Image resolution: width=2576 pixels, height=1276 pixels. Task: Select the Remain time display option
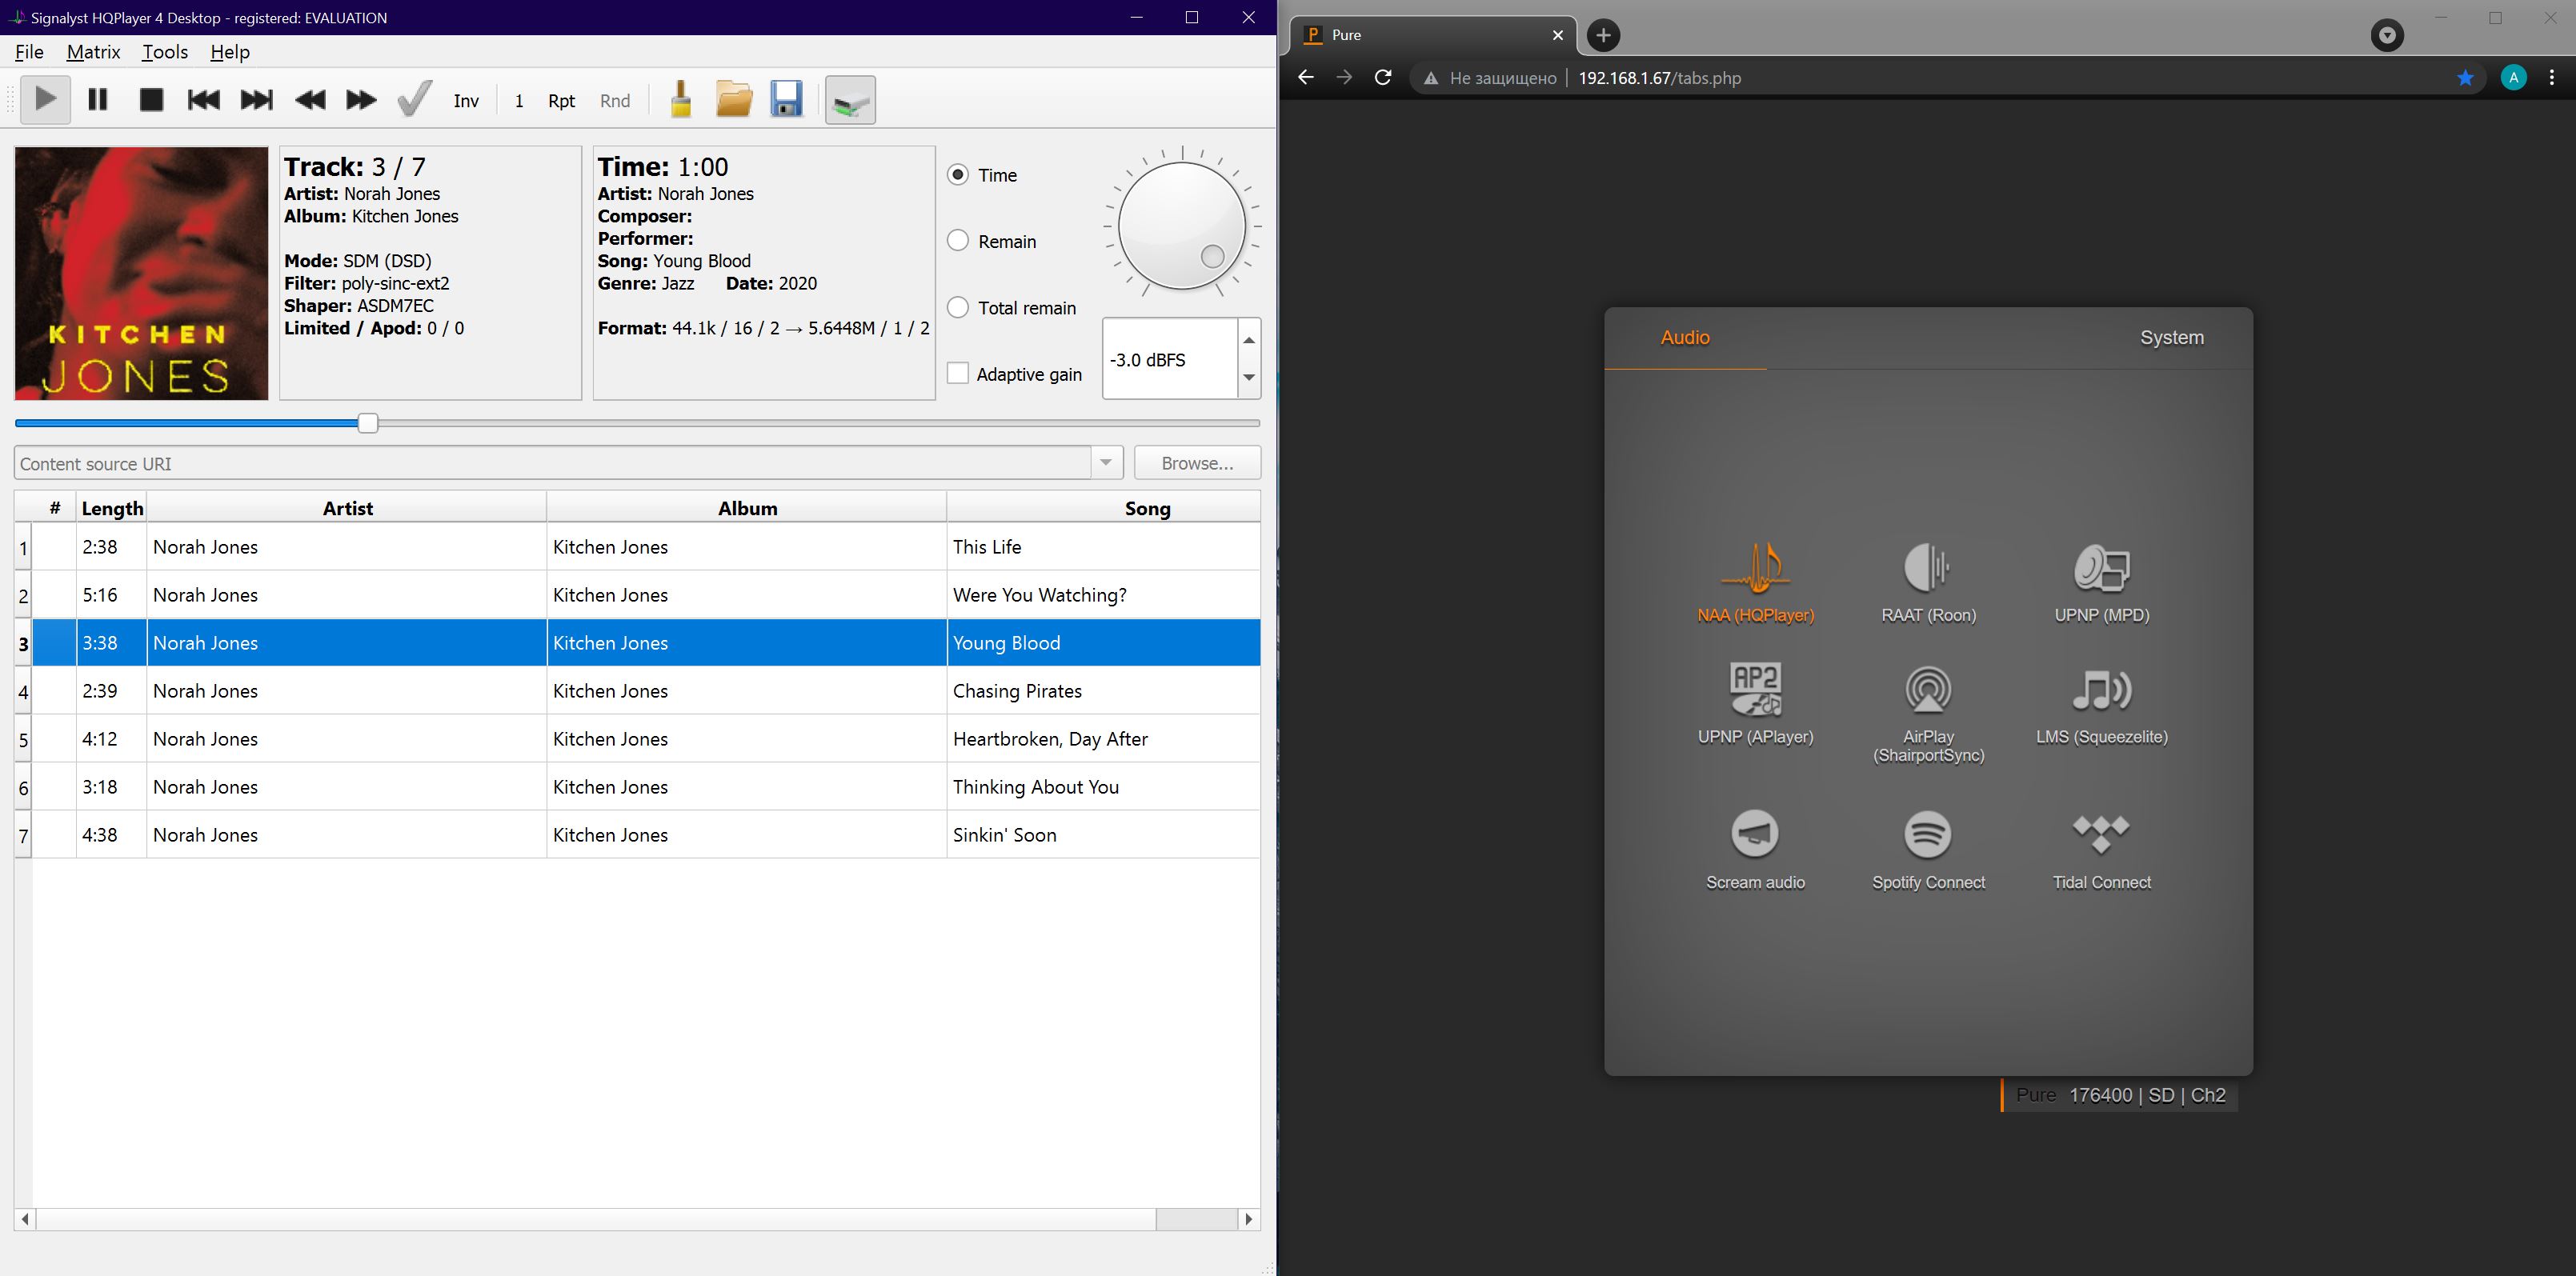958,241
